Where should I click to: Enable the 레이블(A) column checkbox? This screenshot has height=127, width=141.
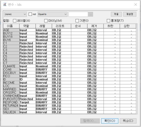click(15, 21)
